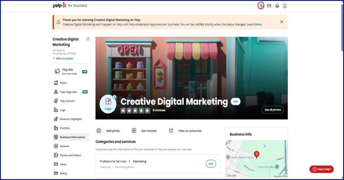Click the Home house icon
This screenshot has width=344, height=180.
[x=56, y=83]
